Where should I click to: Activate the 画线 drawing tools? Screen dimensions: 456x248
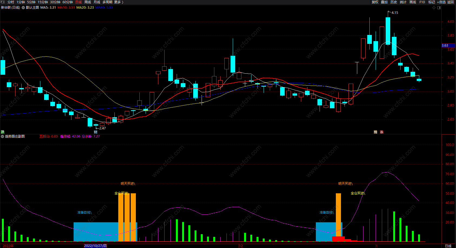coord(413,2)
